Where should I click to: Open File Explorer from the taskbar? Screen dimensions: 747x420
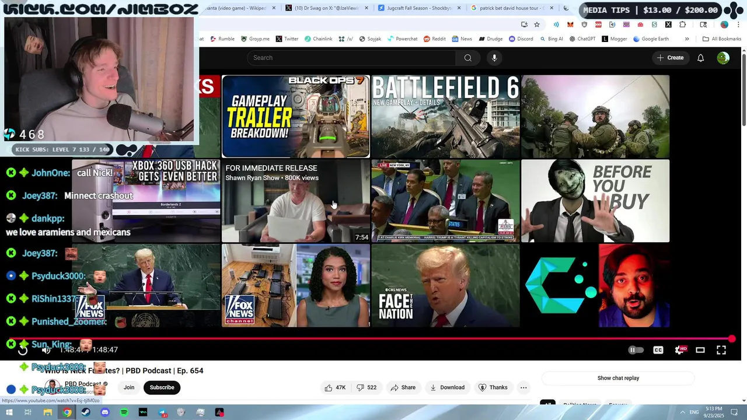pyautogui.click(x=48, y=412)
